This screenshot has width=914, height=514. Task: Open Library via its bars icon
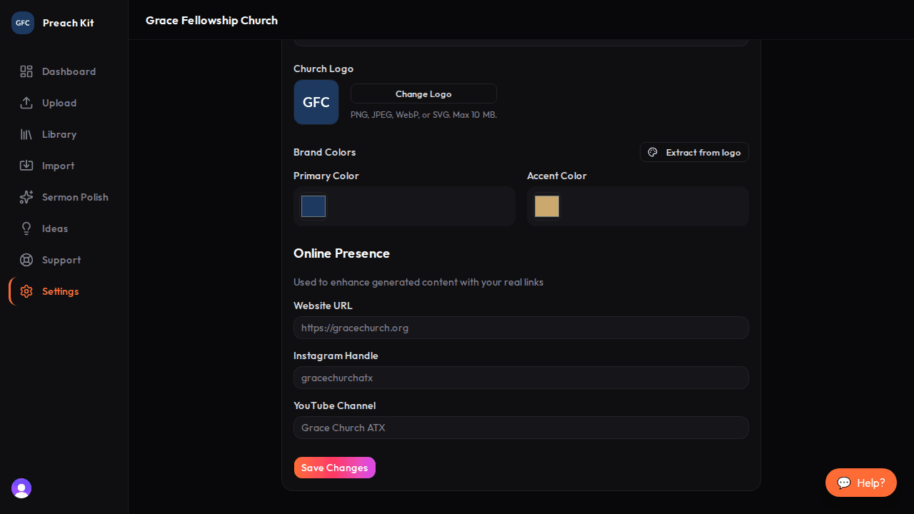pyautogui.click(x=26, y=134)
